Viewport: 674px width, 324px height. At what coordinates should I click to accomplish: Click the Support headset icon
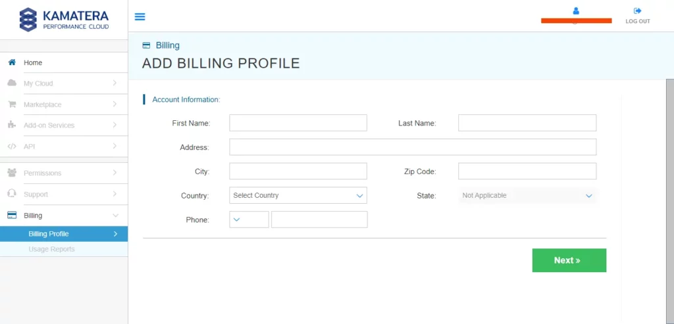12,194
